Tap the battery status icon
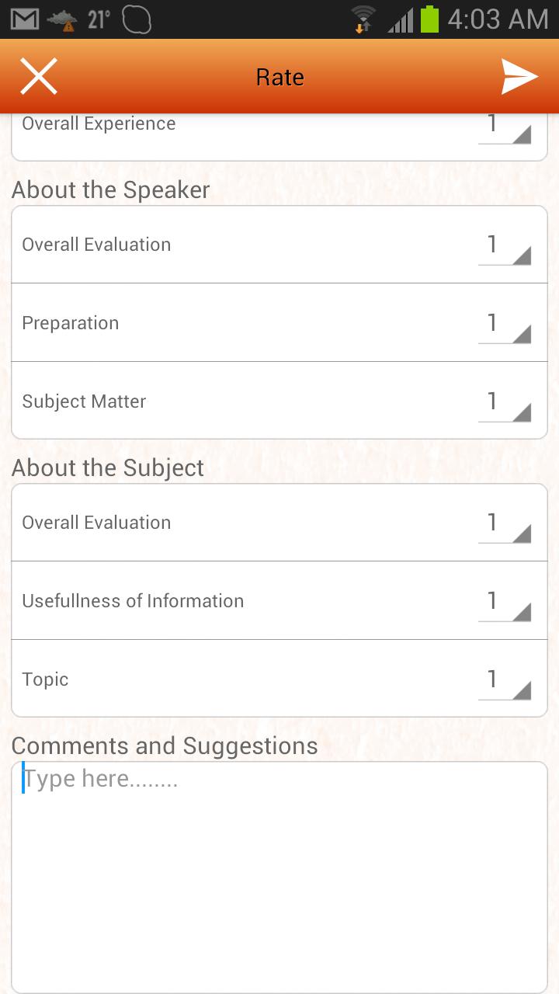Screen dimensions: 559x994 [429, 19]
